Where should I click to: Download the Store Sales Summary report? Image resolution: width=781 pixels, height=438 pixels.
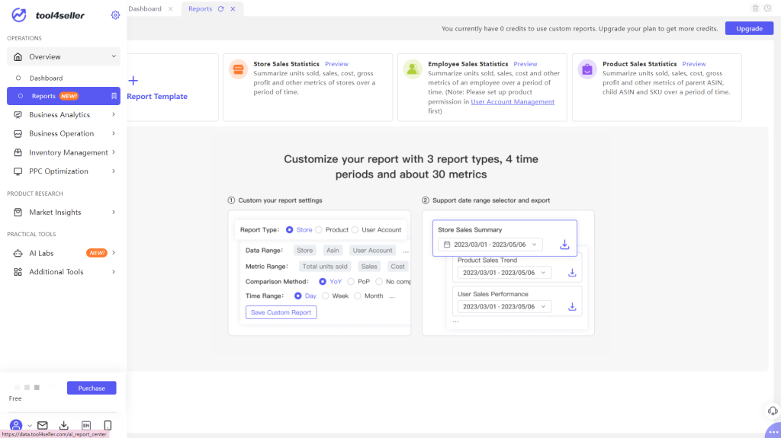pyautogui.click(x=564, y=245)
